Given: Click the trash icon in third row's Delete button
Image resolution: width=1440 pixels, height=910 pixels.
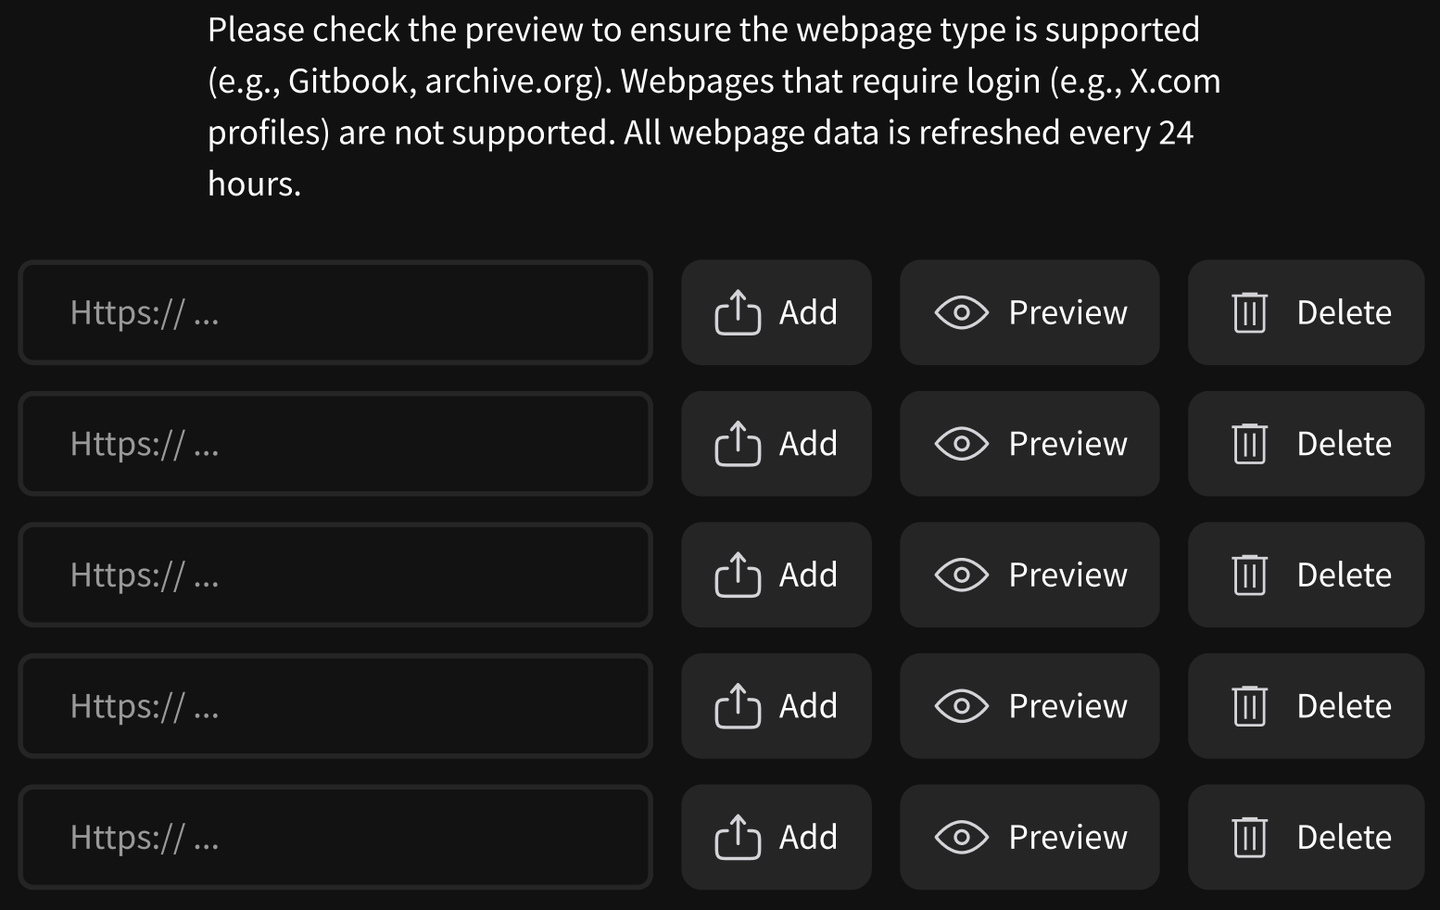Looking at the screenshot, I should pos(1249,575).
